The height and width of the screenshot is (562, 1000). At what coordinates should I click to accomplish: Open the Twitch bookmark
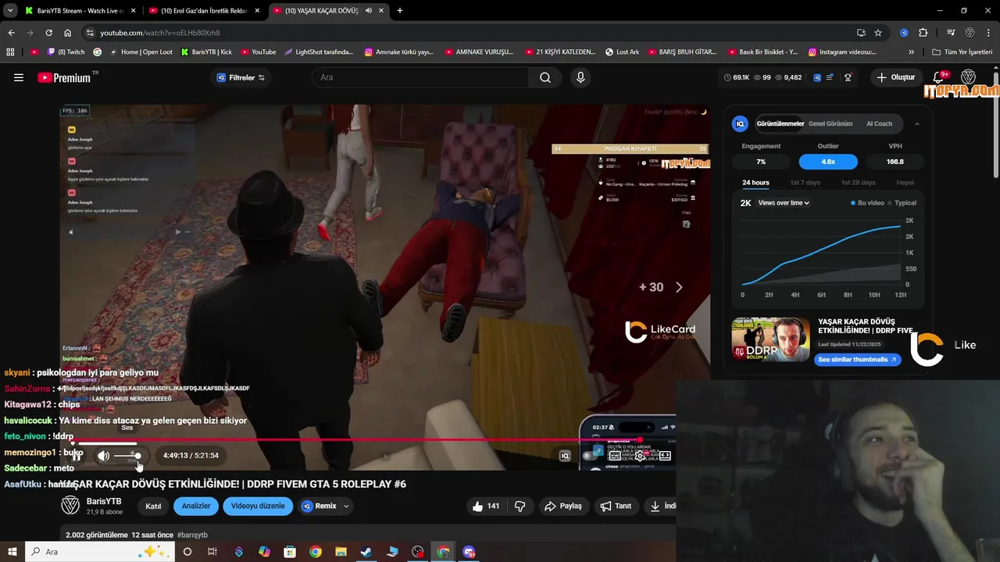click(x=66, y=52)
